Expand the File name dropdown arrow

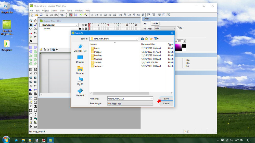151,99
